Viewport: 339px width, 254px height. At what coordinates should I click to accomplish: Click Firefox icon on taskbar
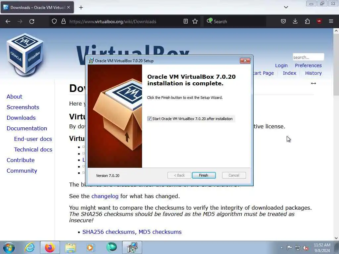tap(50, 247)
